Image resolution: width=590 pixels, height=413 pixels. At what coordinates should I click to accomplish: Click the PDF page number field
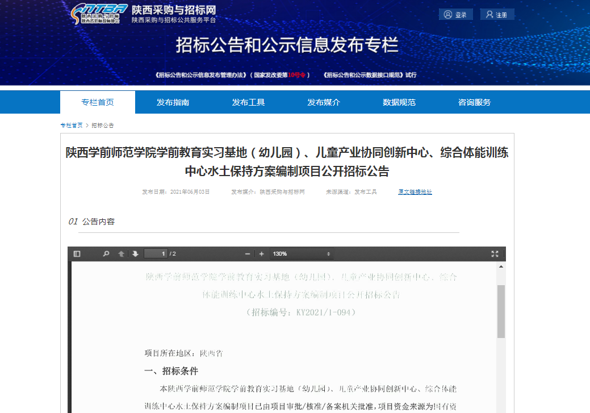156,254
